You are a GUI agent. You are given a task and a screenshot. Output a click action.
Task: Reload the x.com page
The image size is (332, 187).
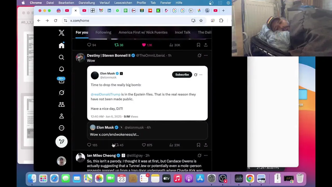(x=56, y=21)
